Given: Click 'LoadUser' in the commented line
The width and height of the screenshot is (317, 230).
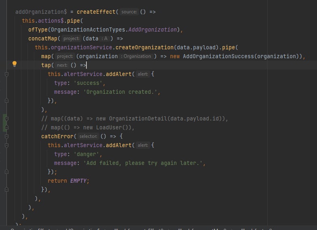Looking at the screenshot, I should [x=109, y=128].
